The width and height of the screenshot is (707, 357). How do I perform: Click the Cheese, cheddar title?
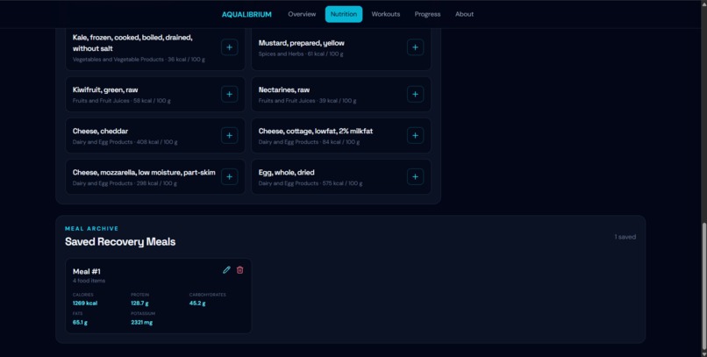pyautogui.click(x=100, y=132)
